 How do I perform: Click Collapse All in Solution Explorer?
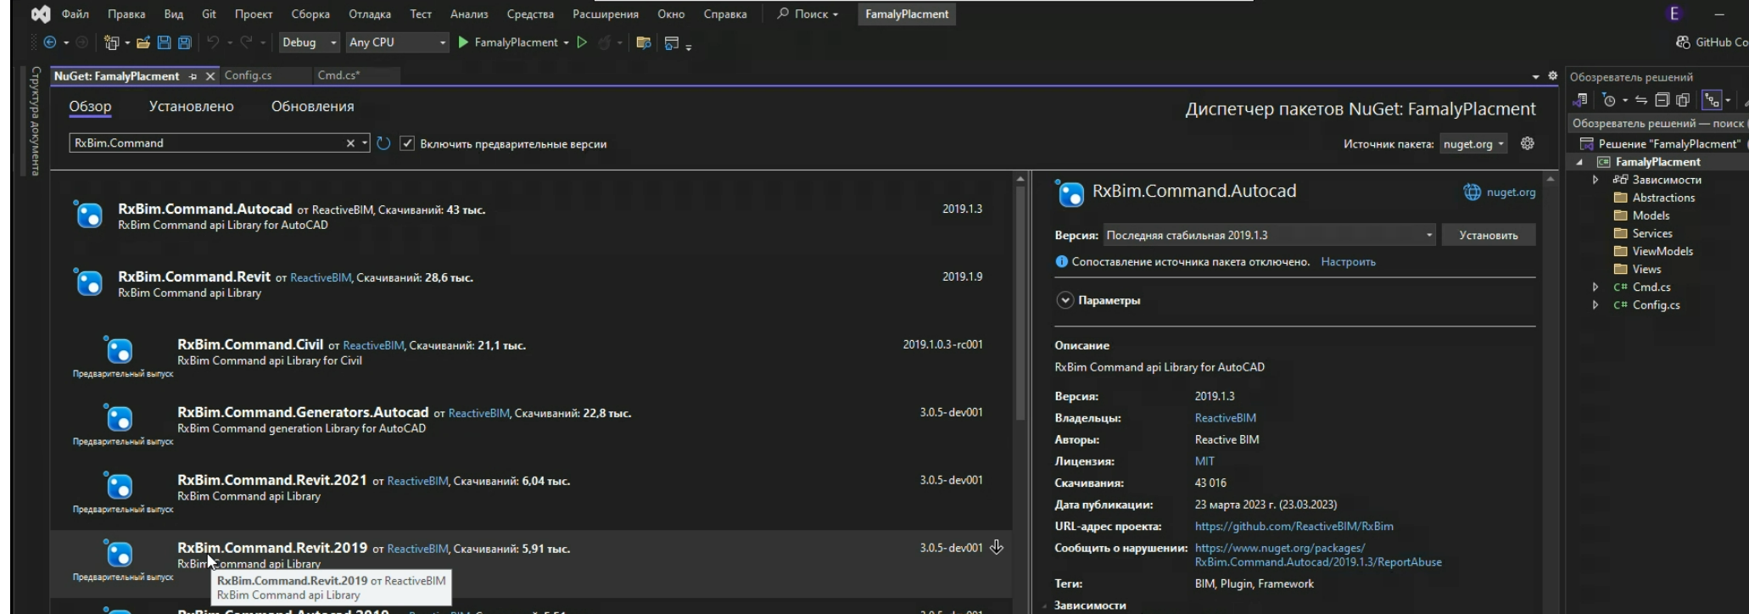pyautogui.click(x=1662, y=100)
